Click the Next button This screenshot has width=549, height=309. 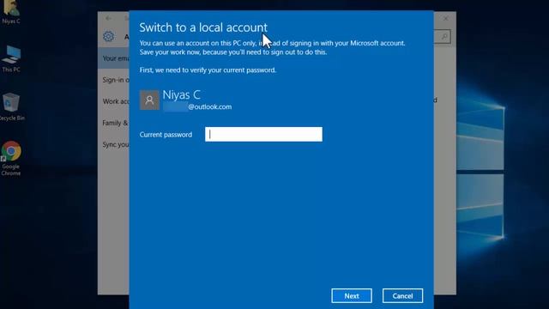click(x=352, y=295)
